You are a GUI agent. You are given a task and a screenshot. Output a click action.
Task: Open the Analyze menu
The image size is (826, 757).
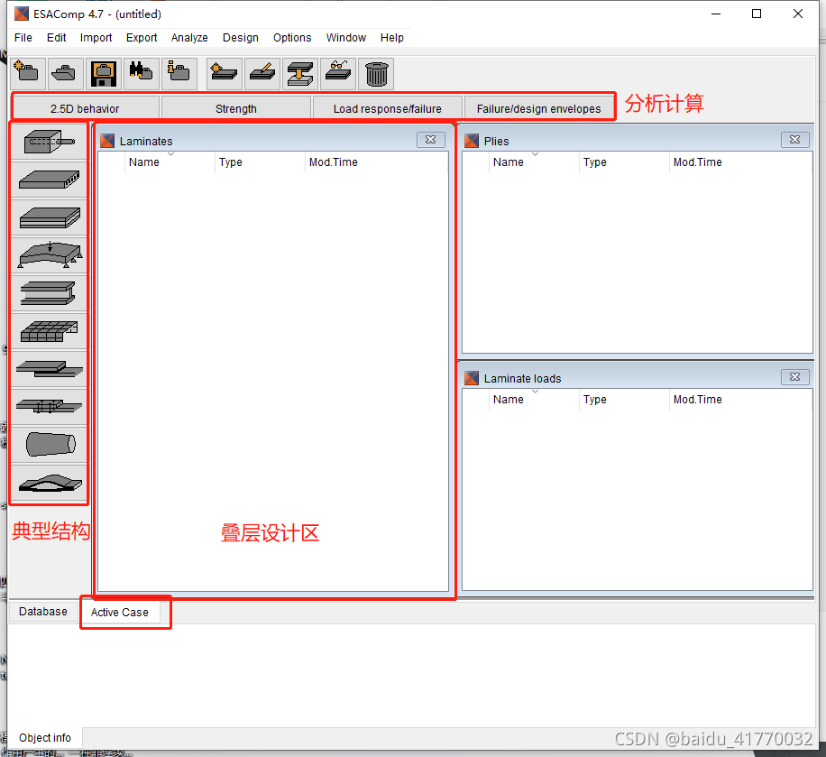pyautogui.click(x=189, y=37)
